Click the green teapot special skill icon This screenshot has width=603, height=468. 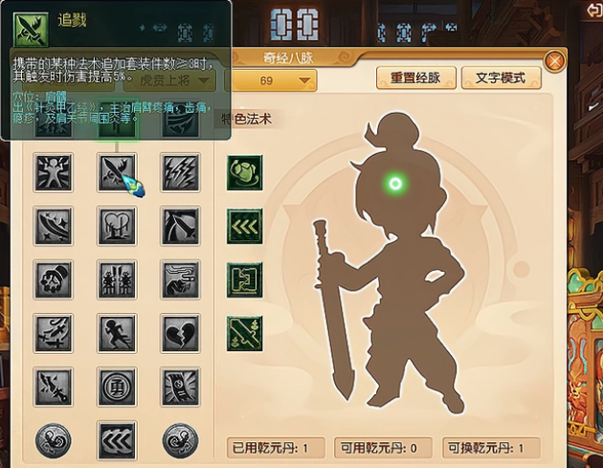tap(245, 172)
